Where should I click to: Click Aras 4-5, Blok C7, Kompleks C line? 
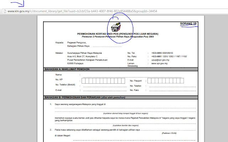pos(82,57)
